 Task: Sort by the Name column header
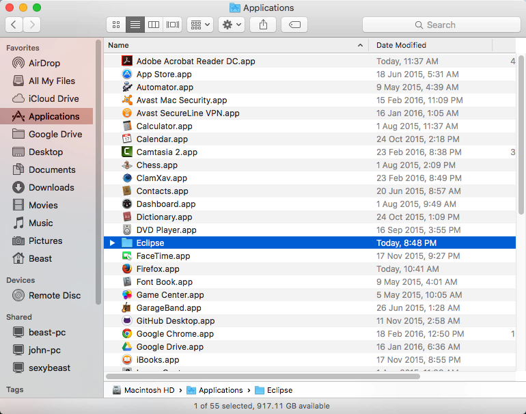(236, 45)
